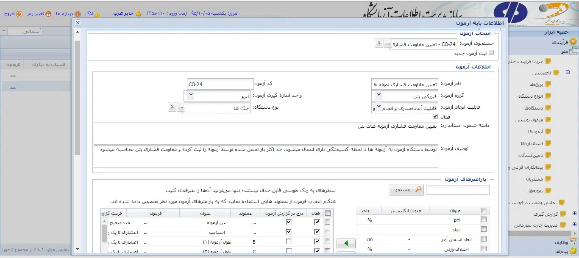Clear جستجوی آزمون with its X button
The height and width of the screenshot is (258, 579).
tap(379, 43)
